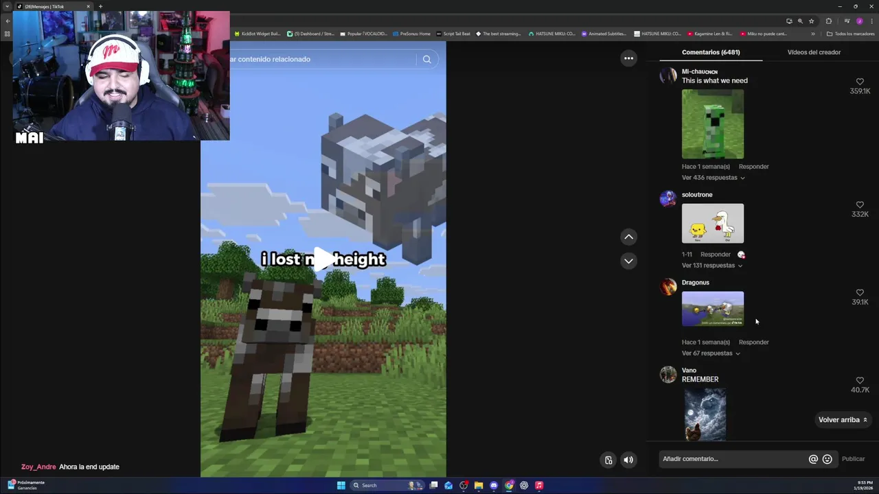Like soloutrone's comment heart icon
The image size is (879, 494).
860,205
